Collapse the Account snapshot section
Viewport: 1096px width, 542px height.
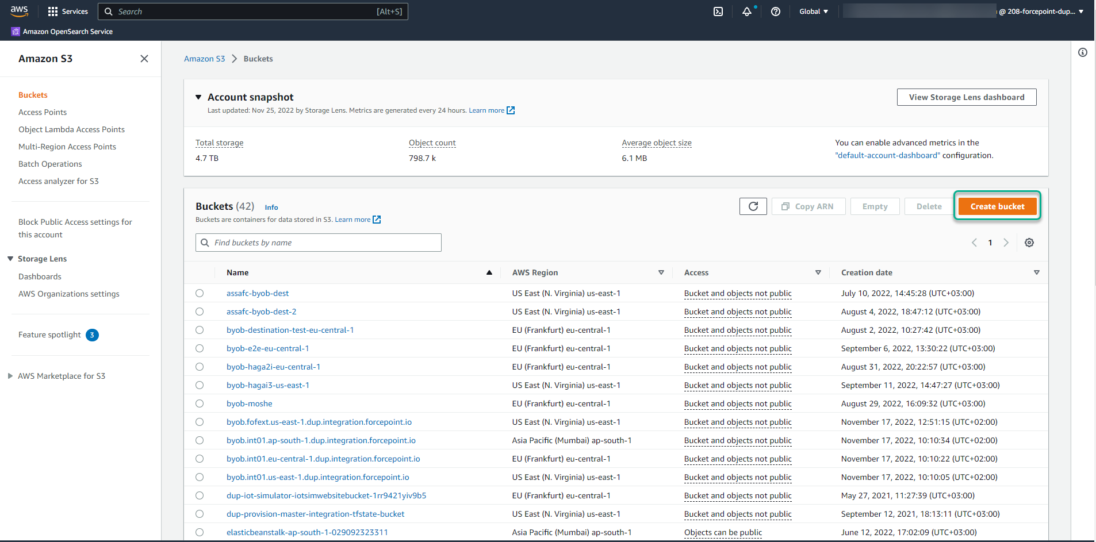pyautogui.click(x=198, y=97)
